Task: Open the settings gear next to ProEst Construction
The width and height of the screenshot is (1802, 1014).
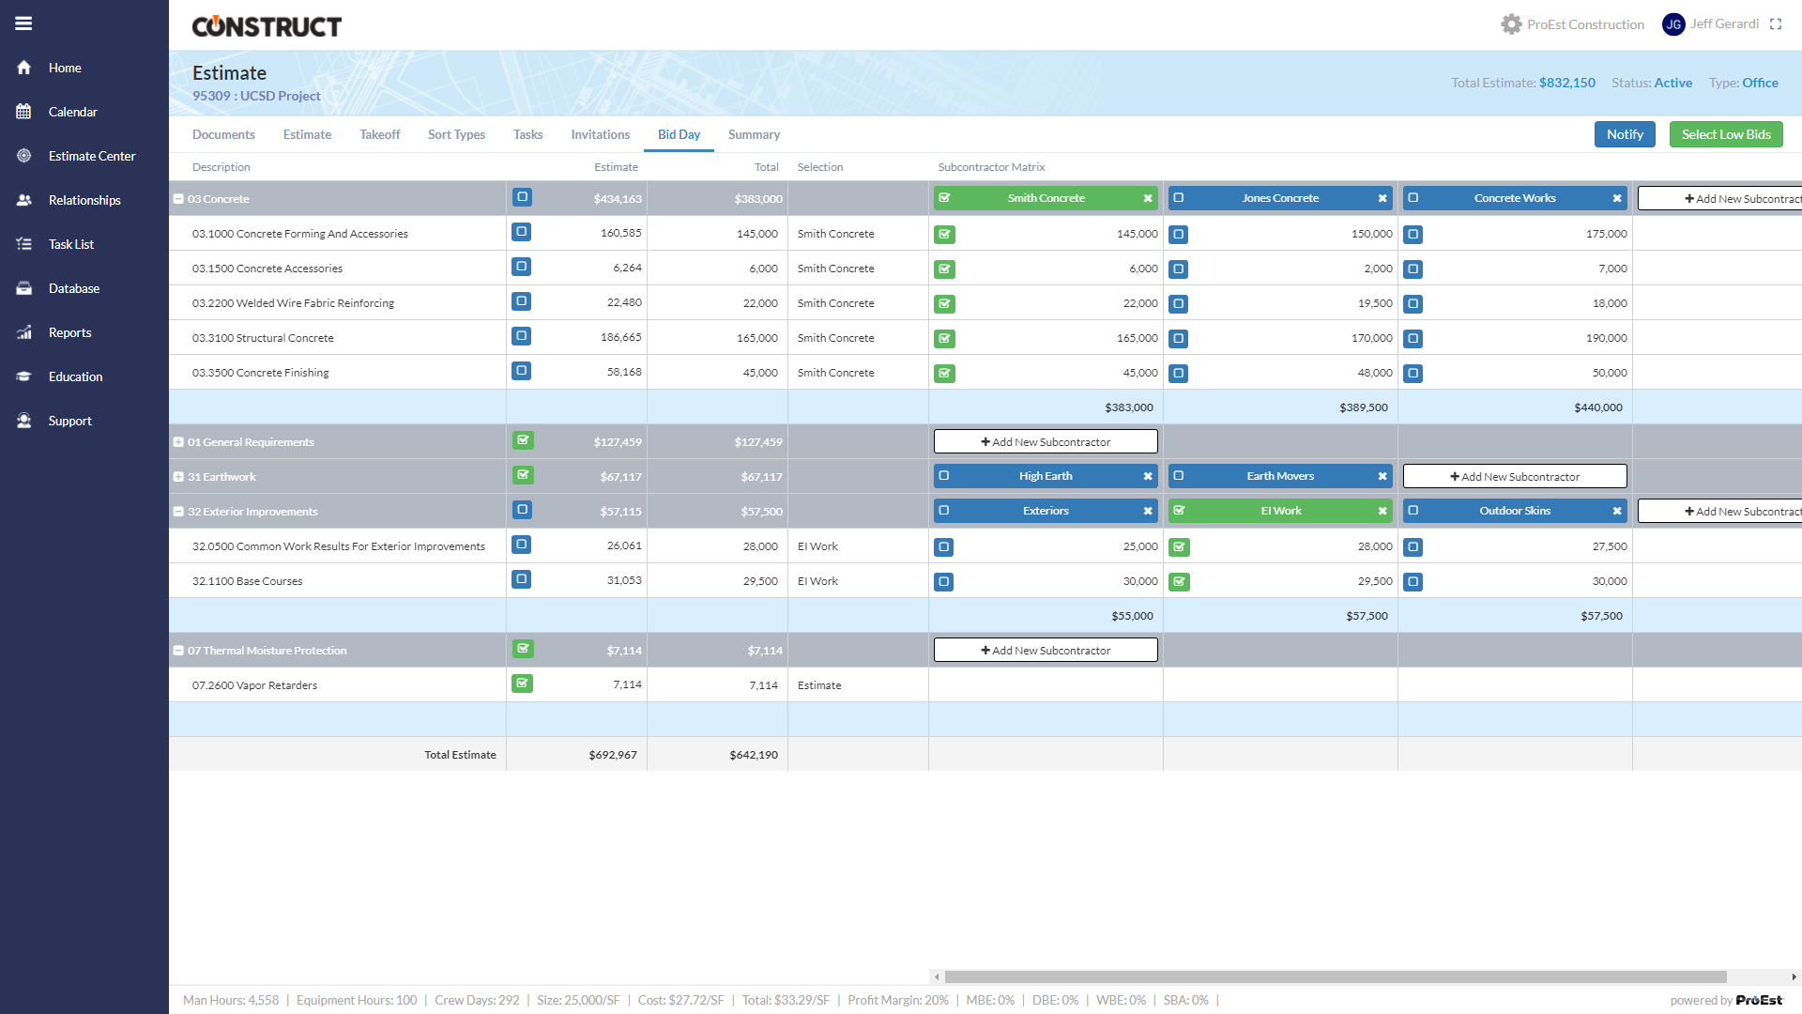Action: click(x=1511, y=24)
